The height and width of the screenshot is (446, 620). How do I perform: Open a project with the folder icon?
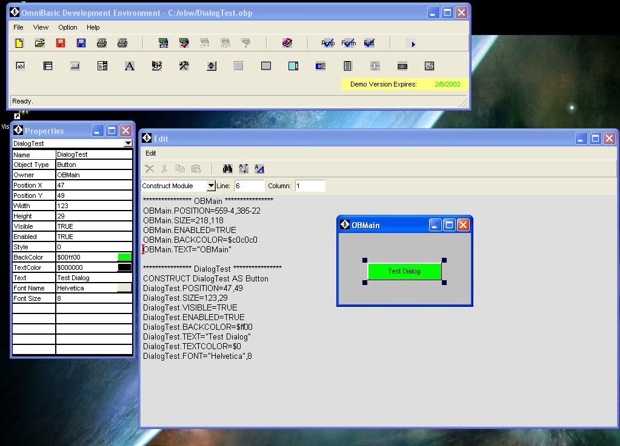[x=39, y=43]
